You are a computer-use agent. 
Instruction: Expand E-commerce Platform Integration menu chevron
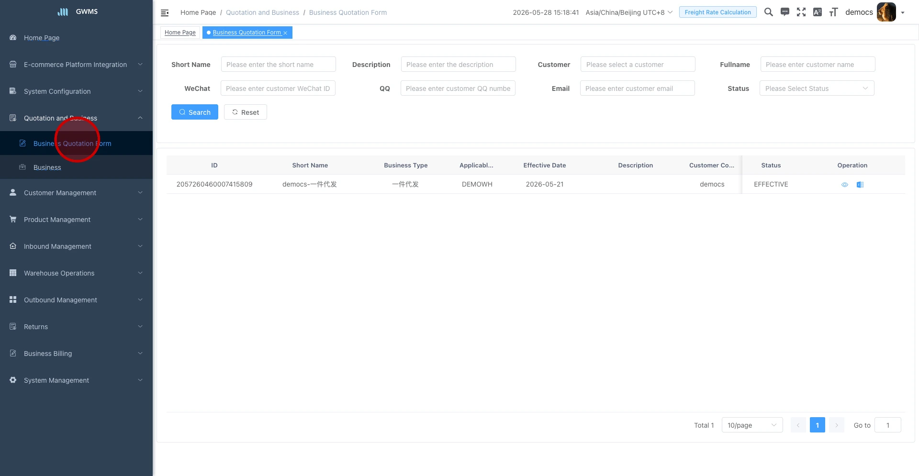(x=140, y=64)
